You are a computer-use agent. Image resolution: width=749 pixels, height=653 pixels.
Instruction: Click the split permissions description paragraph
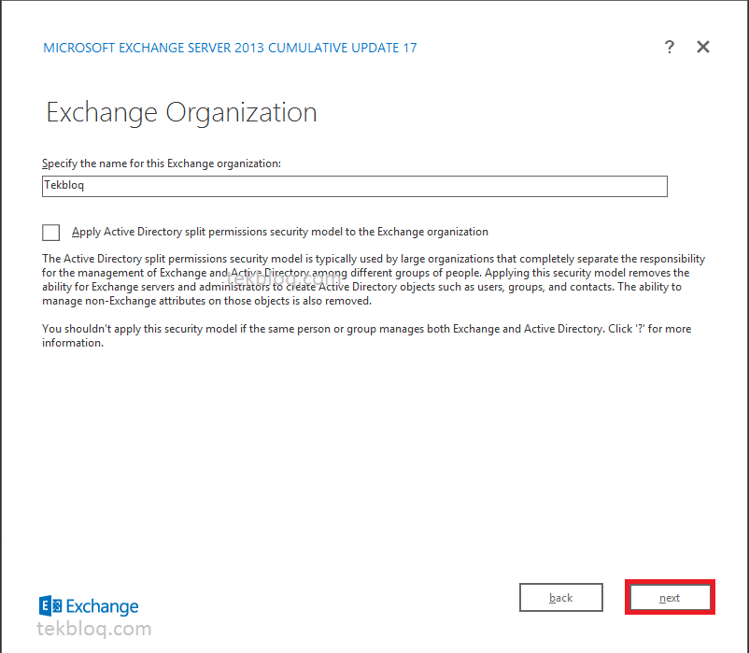374,279
